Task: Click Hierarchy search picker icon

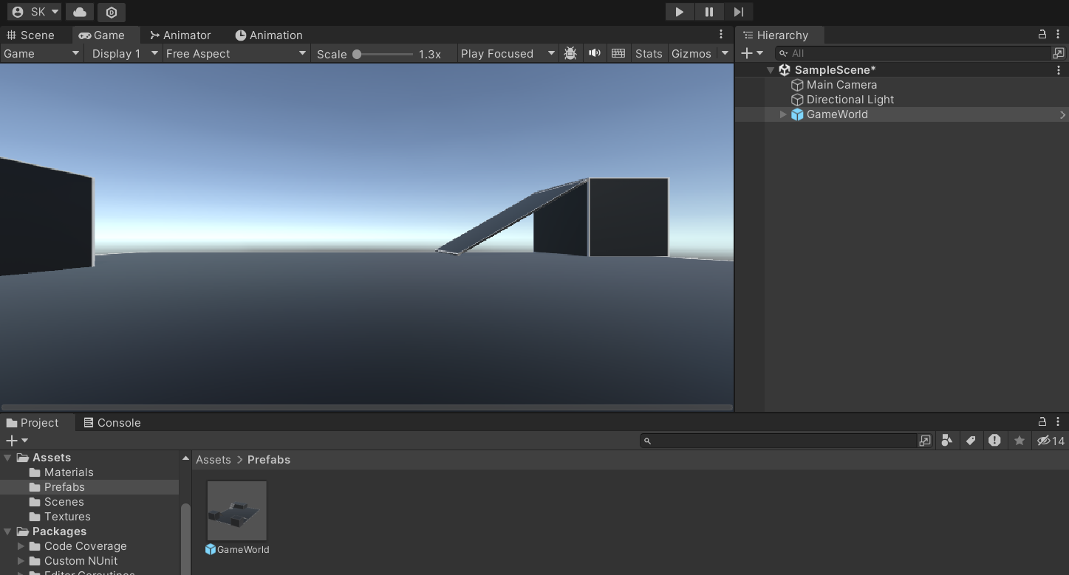Action: [x=1059, y=53]
